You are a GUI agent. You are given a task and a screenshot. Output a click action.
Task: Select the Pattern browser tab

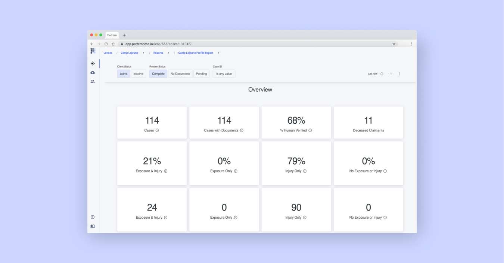(112, 35)
